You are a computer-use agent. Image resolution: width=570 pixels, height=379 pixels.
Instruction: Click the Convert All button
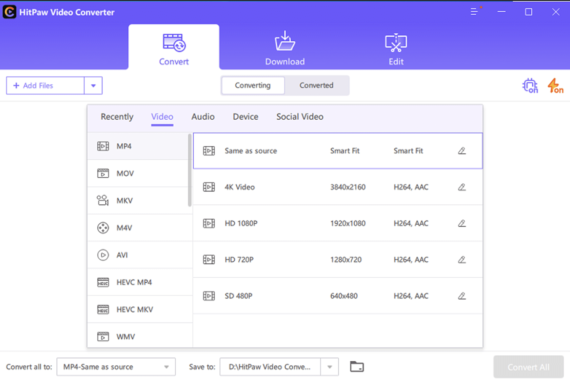point(528,367)
